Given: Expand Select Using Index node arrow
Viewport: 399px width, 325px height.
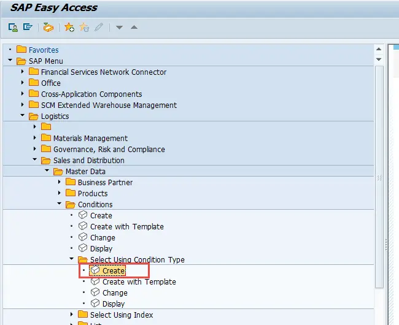Looking at the screenshot, I should tap(71, 315).
